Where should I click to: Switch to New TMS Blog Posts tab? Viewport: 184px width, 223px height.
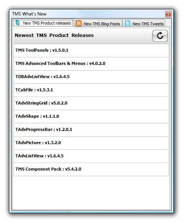click(98, 23)
